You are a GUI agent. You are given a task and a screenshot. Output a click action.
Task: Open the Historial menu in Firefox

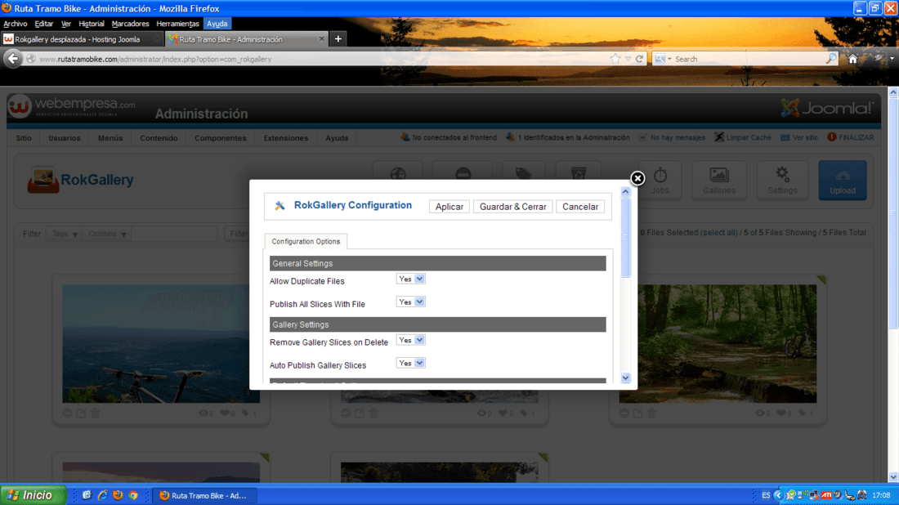[92, 24]
